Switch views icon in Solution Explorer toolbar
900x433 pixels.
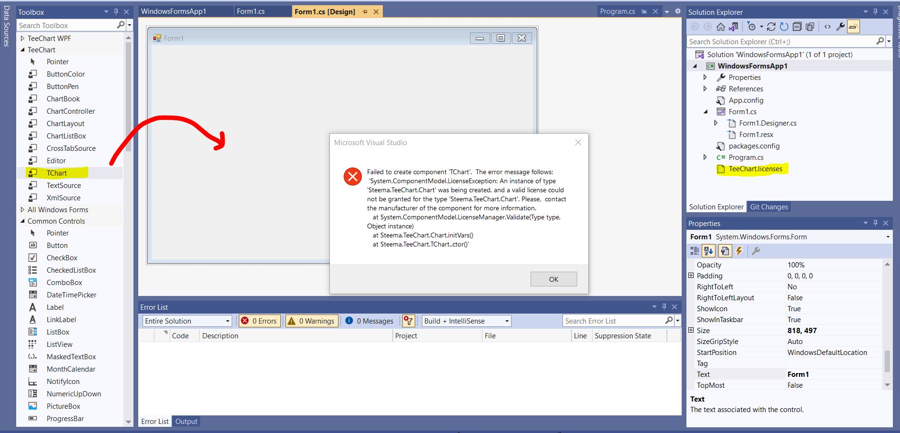734,27
